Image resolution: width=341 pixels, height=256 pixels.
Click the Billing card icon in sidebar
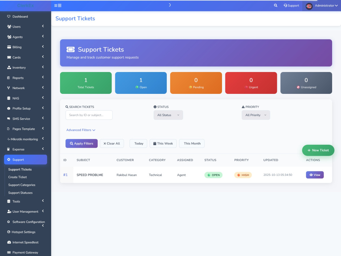coord(9,47)
